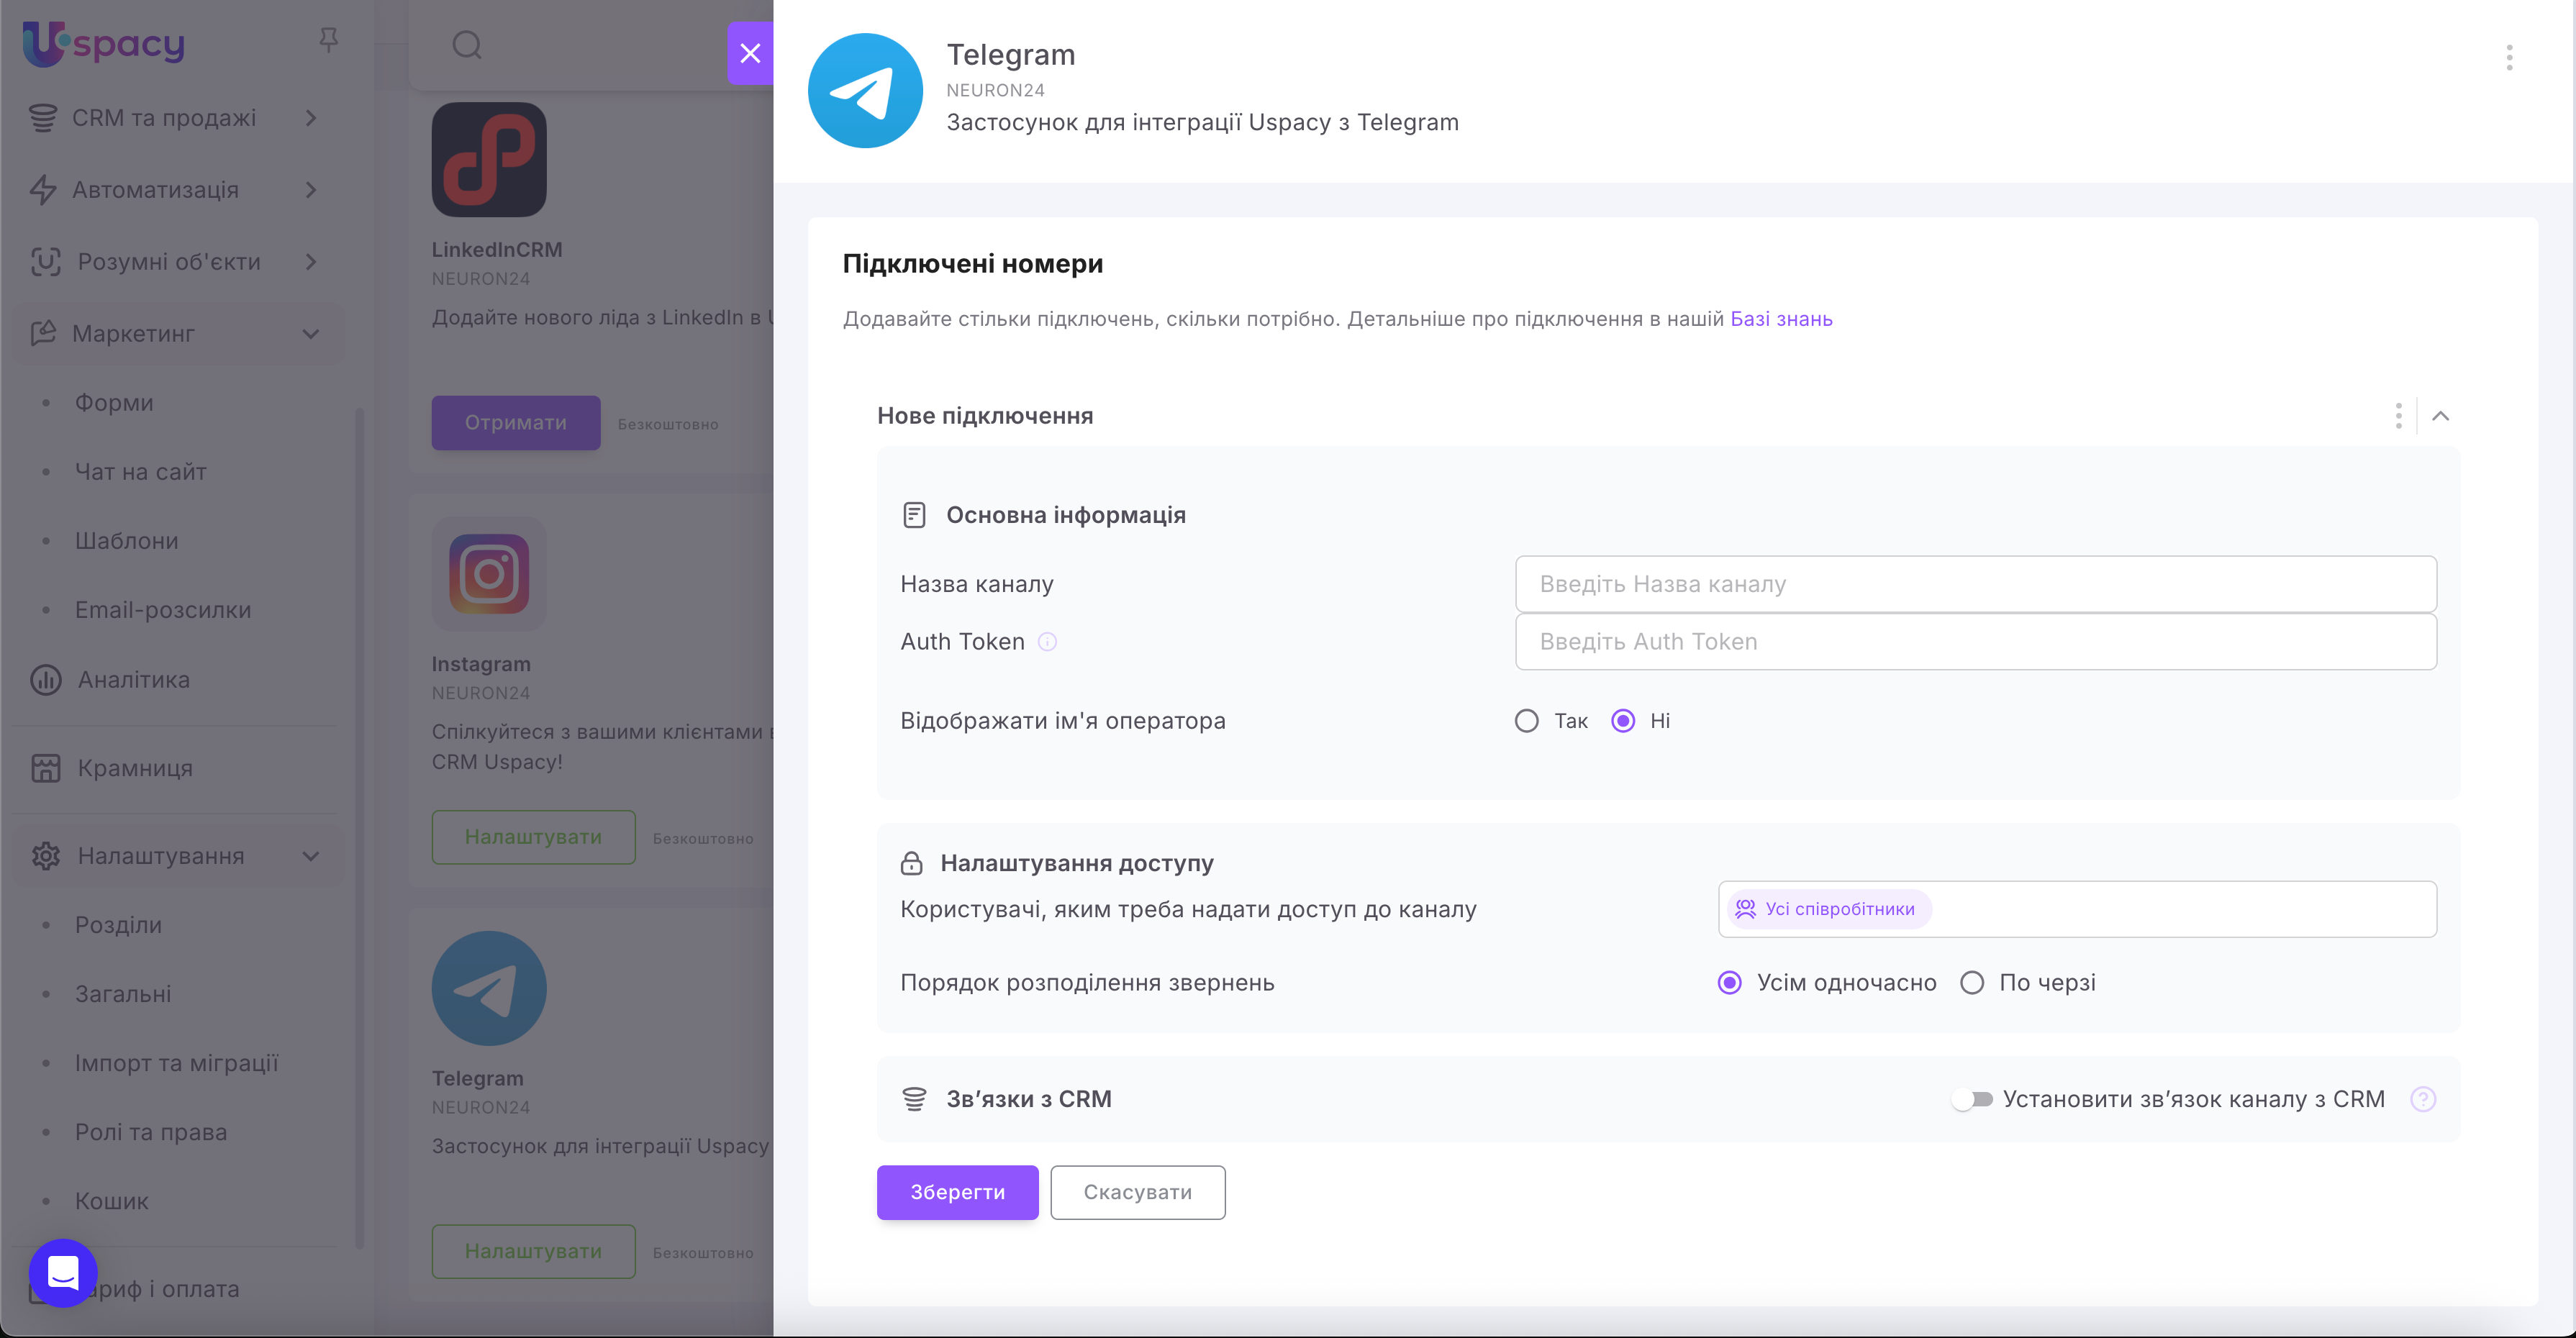Viewport: 2576px width, 1338px height.
Task: Click the search magnifier icon
Action: 467,45
